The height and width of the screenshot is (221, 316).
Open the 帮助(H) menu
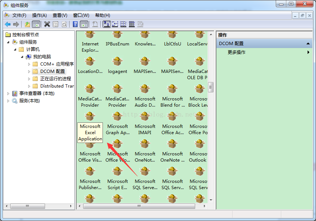[x=103, y=15]
